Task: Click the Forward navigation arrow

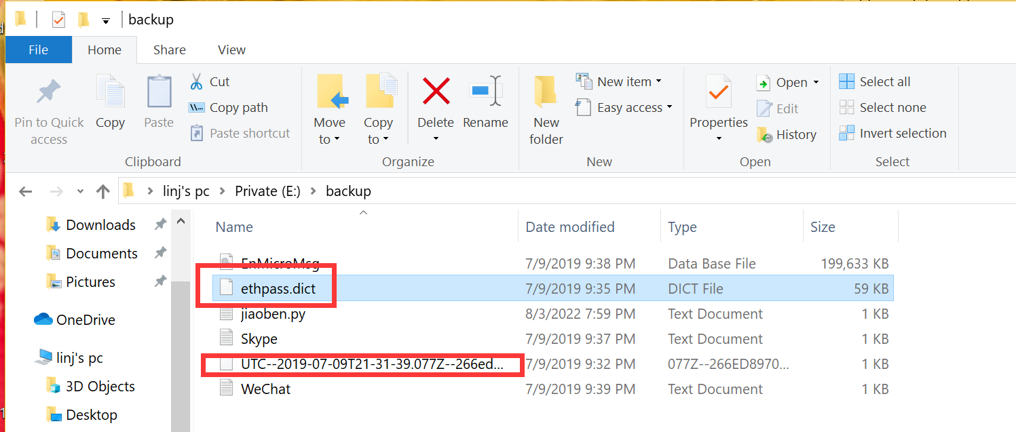Action: pyautogui.click(x=56, y=191)
